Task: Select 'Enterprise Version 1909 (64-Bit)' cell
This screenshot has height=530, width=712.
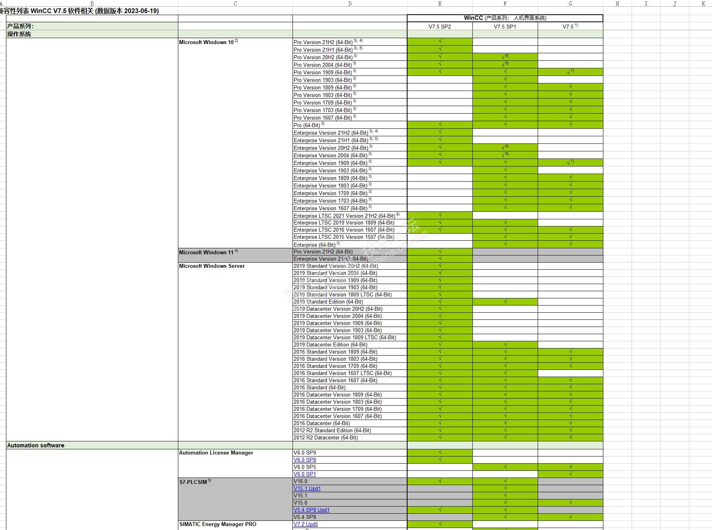Action: (x=350, y=163)
